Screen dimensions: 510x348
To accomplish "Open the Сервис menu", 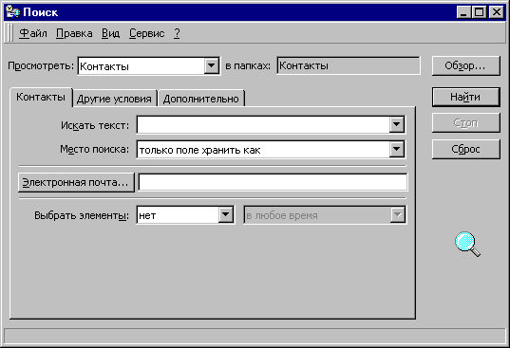I will 146,33.
